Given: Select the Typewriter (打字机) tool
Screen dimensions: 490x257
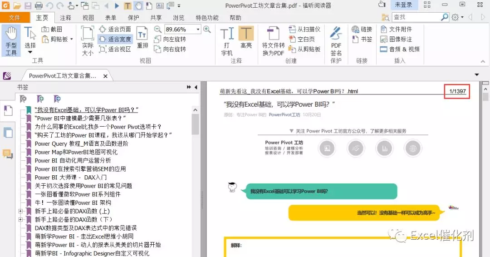Looking at the screenshot, I should [x=227, y=41].
